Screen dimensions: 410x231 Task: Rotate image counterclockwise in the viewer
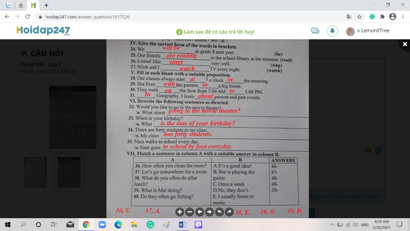click(219, 212)
